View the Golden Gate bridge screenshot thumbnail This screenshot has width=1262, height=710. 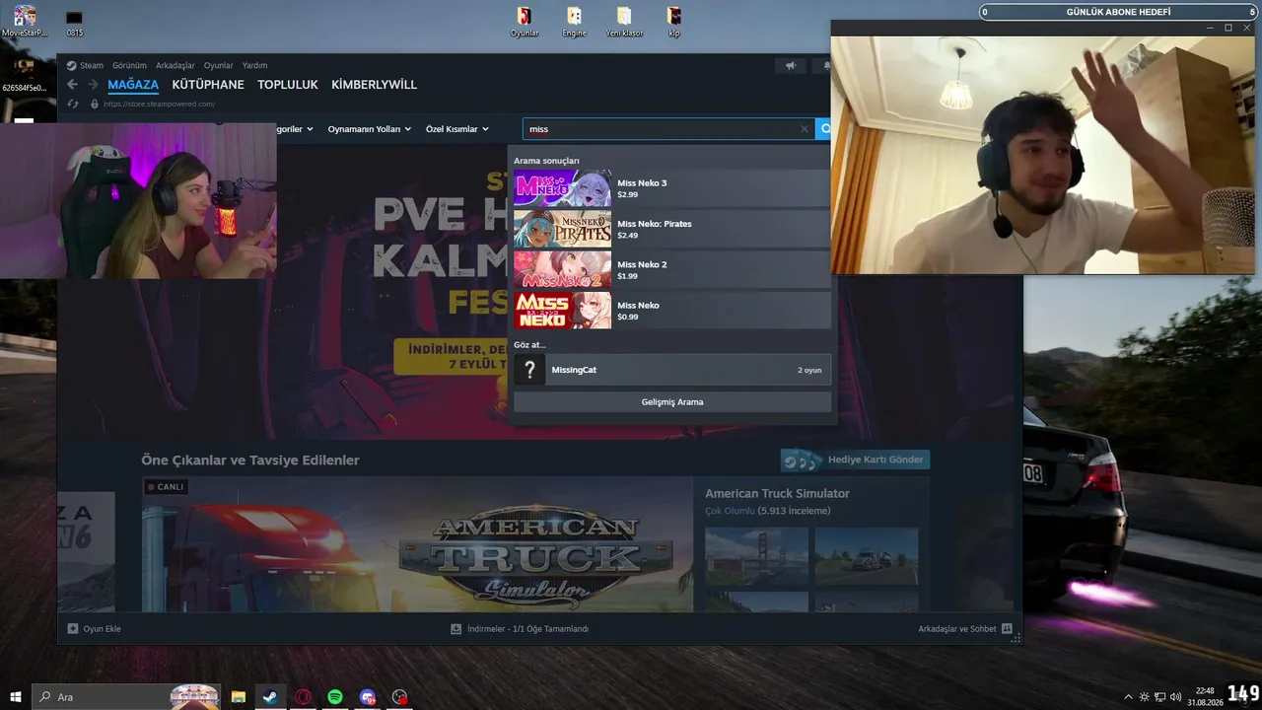[x=756, y=557]
